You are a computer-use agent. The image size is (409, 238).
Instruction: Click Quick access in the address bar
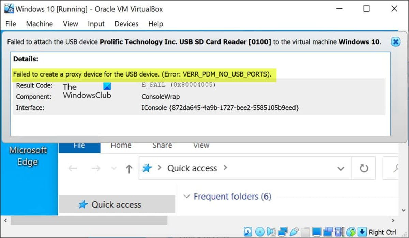pos(192,168)
